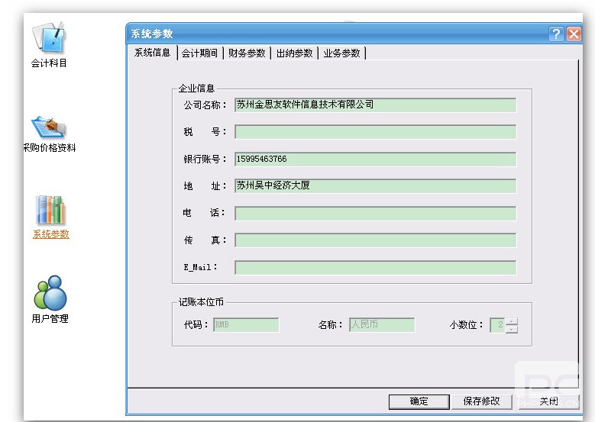Click the help question mark in title bar
The image size is (595, 422).
click(x=556, y=34)
